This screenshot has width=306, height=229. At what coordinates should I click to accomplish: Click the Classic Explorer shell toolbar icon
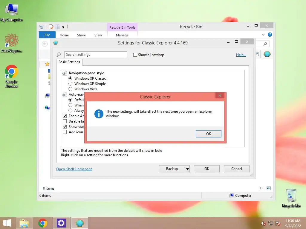pos(267,54)
